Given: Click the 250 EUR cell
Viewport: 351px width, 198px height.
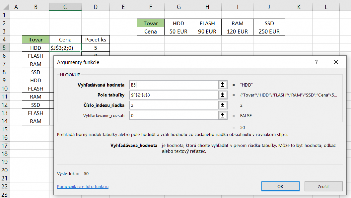Looking at the screenshot, I should (269, 31).
